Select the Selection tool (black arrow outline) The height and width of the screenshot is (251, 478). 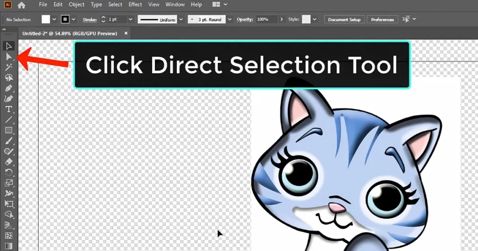tap(8, 46)
